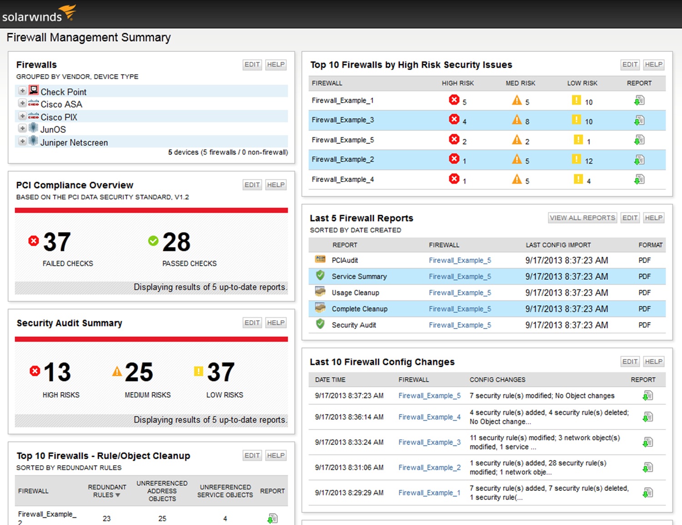Image resolution: width=682 pixels, height=525 pixels.
Task: Expand the Check Point vendor group
Action: point(22,91)
